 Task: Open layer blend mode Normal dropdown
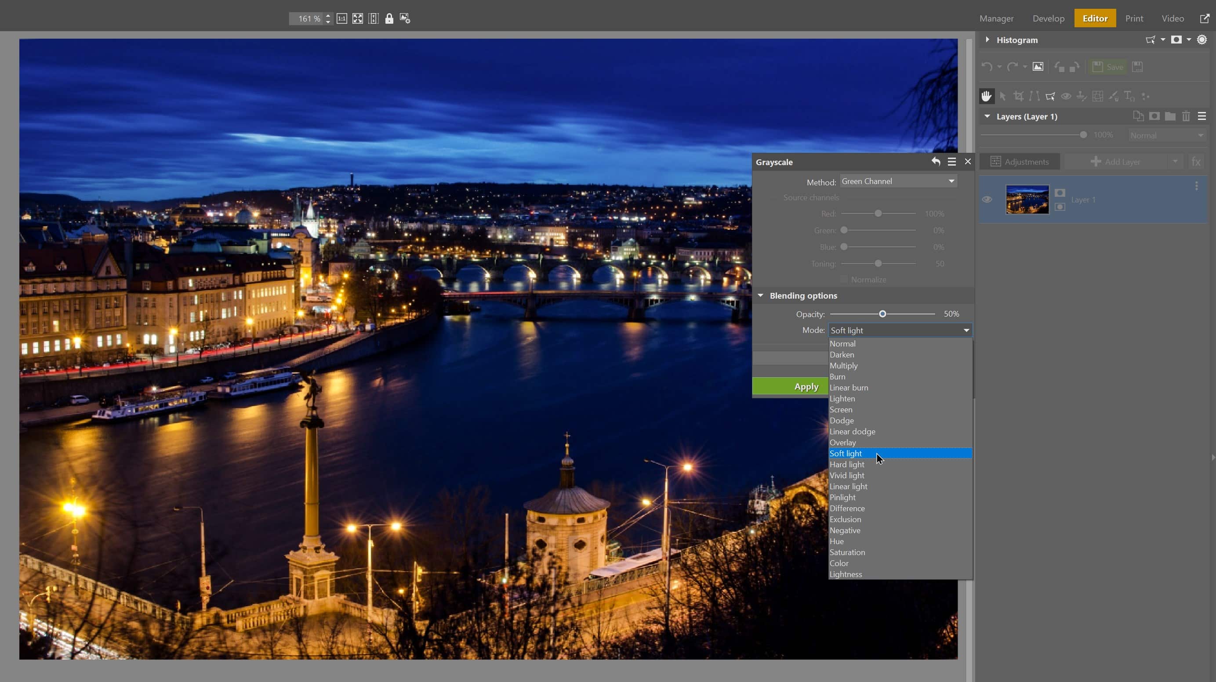1166,135
